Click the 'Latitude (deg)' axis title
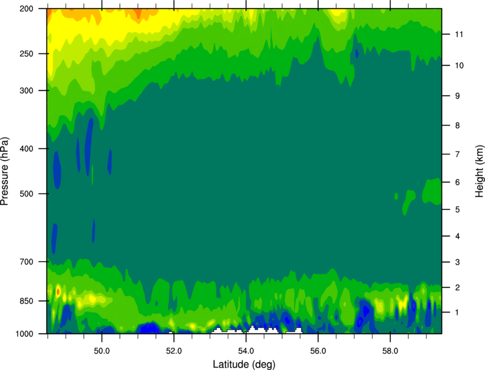485x370 pixels. (x=244, y=364)
